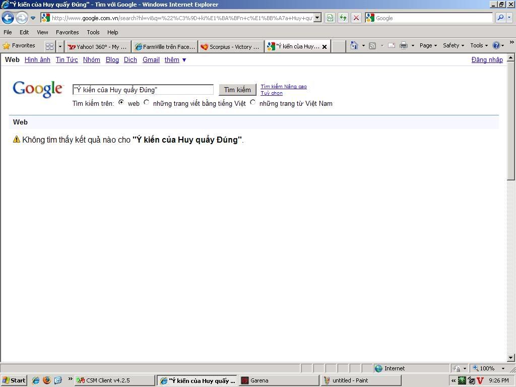The image size is (516, 387).
Task: Select những trang viết bằng tiếng Việt radio
Action: coord(147,102)
